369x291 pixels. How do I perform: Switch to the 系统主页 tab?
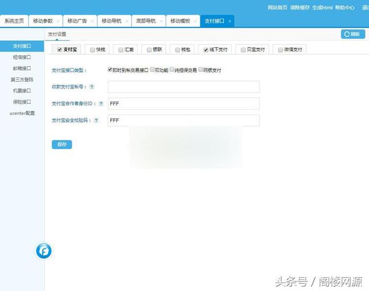pos(14,21)
